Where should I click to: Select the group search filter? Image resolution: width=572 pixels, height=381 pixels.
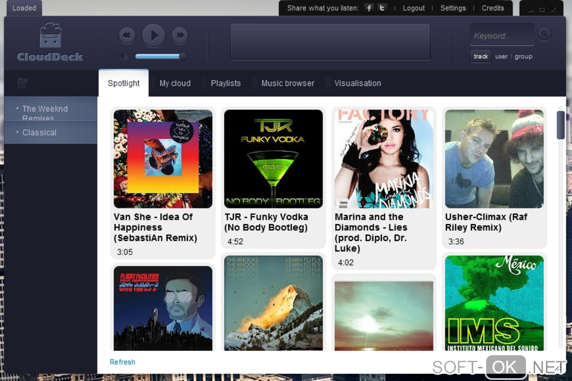pos(523,57)
